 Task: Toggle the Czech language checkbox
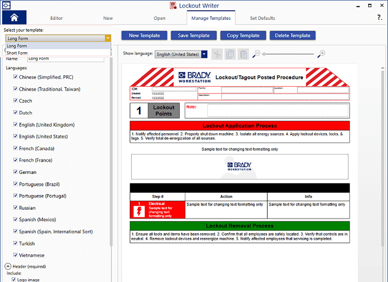pyautogui.click(x=16, y=101)
